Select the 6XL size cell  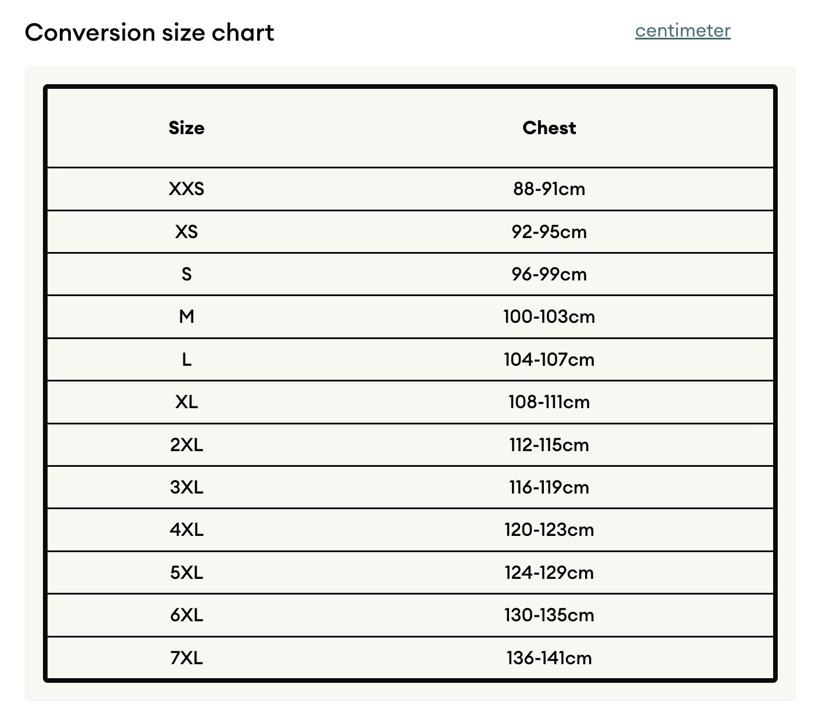point(186,615)
